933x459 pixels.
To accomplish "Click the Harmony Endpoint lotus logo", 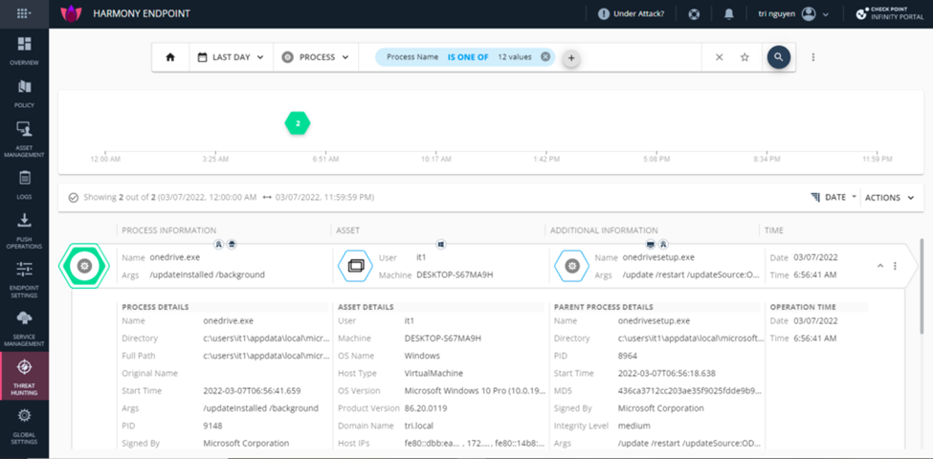I will (x=72, y=13).
